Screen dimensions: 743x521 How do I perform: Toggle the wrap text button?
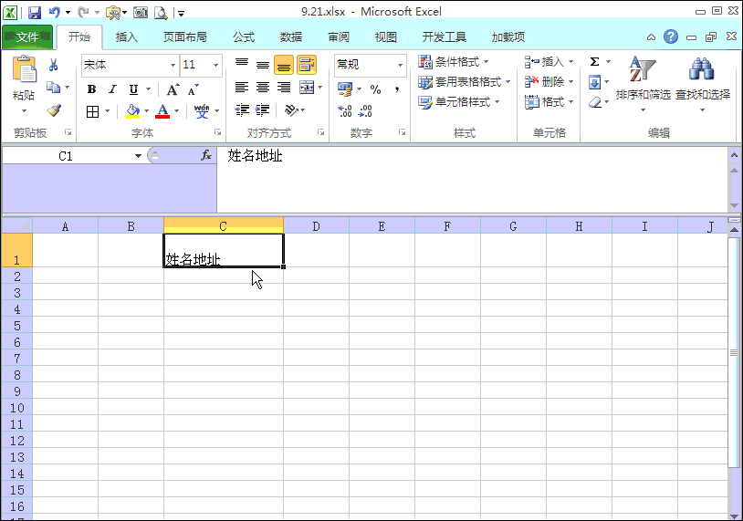coord(306,65)
